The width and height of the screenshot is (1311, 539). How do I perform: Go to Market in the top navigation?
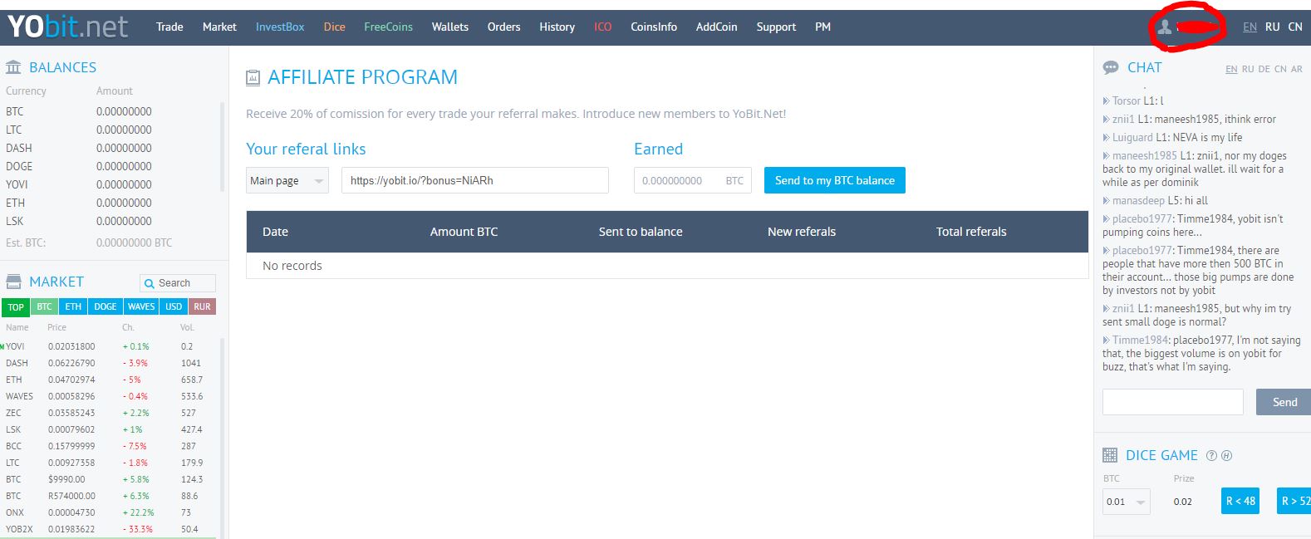[x=219, y=27]
